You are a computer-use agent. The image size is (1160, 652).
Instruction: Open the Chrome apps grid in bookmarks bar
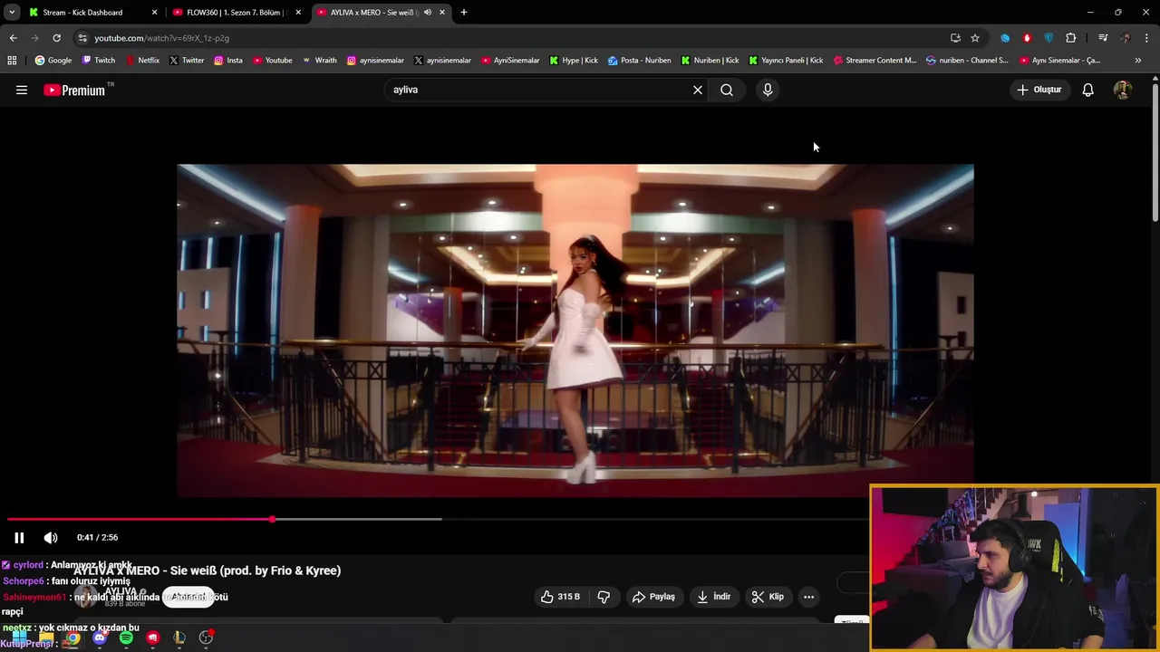coord(12,60)
